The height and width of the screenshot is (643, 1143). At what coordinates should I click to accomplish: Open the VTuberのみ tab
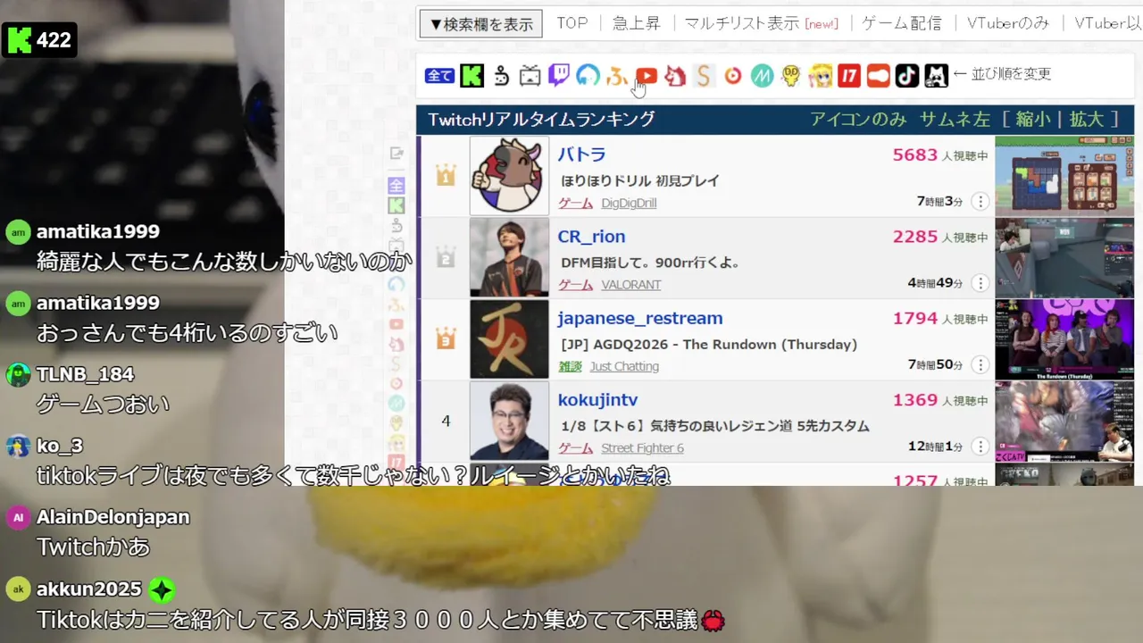(x=1008, y=23)
